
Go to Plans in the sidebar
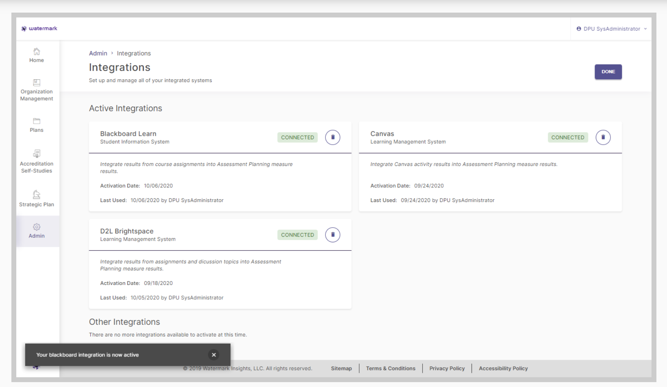click(x=37, y=125)
